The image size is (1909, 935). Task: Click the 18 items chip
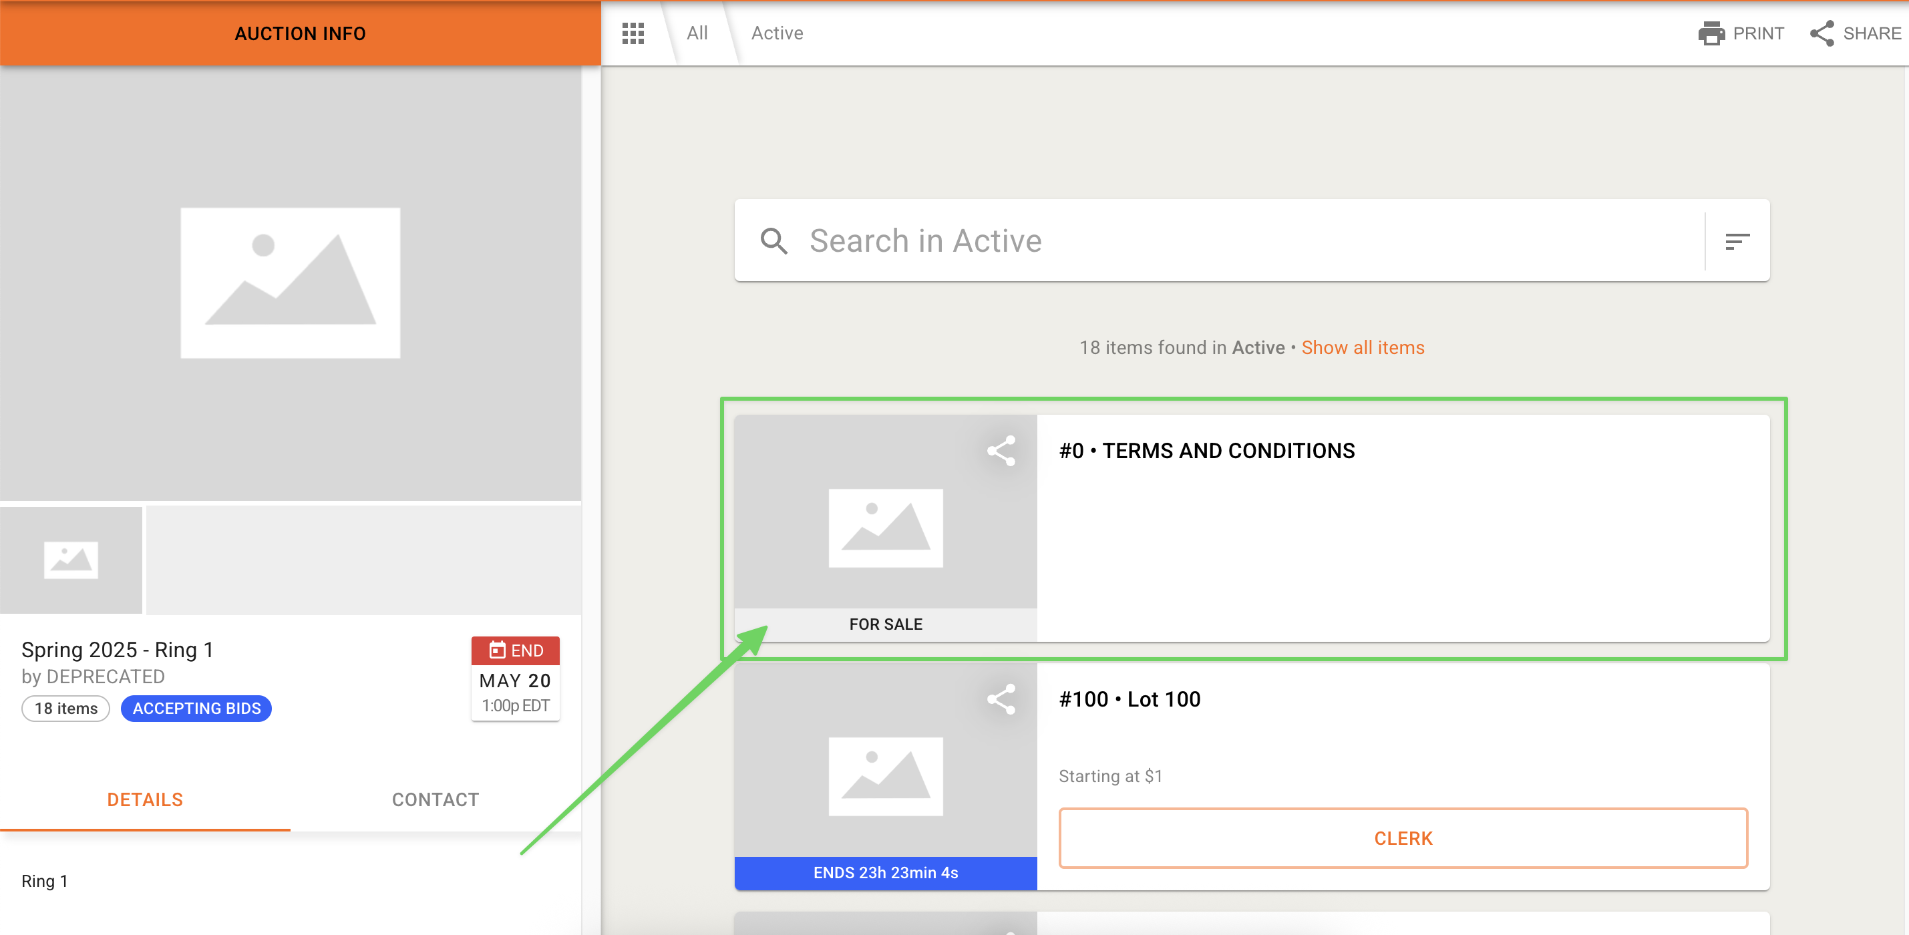pos(66,709)
